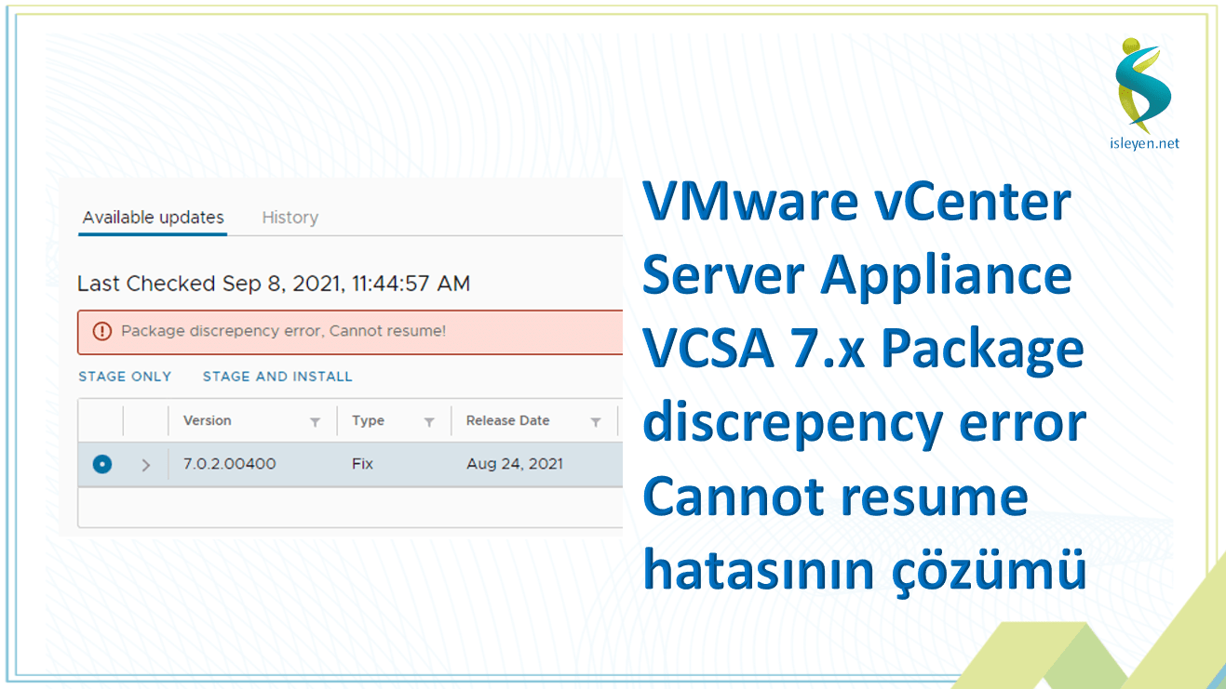Click the Aug 24, 2021 release date cell
This screenshot has height=689, width=1226.
[514, 464]
